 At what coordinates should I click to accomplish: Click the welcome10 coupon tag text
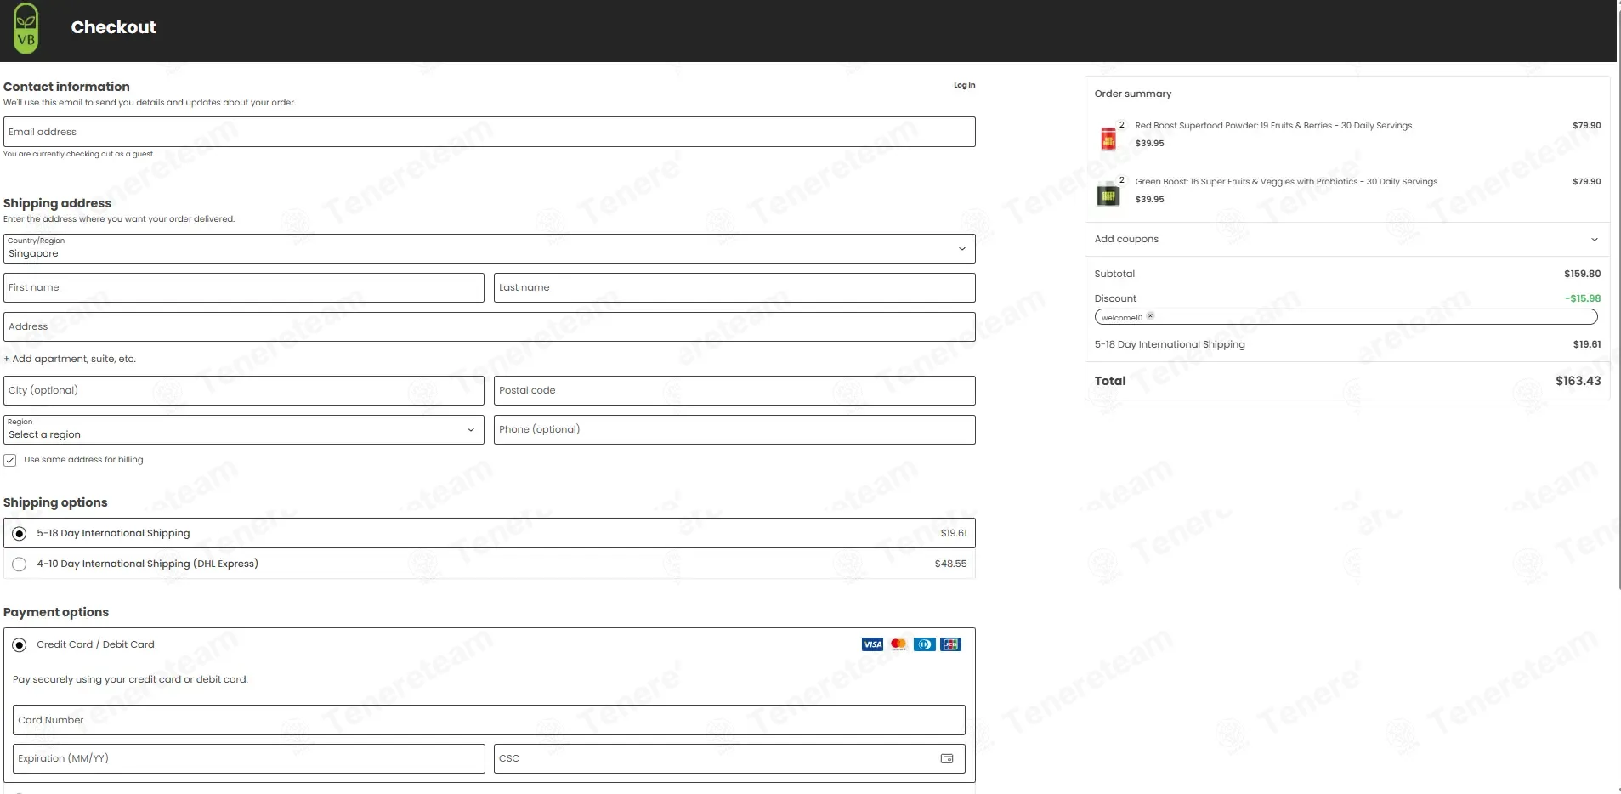[x=1122, y=318]
